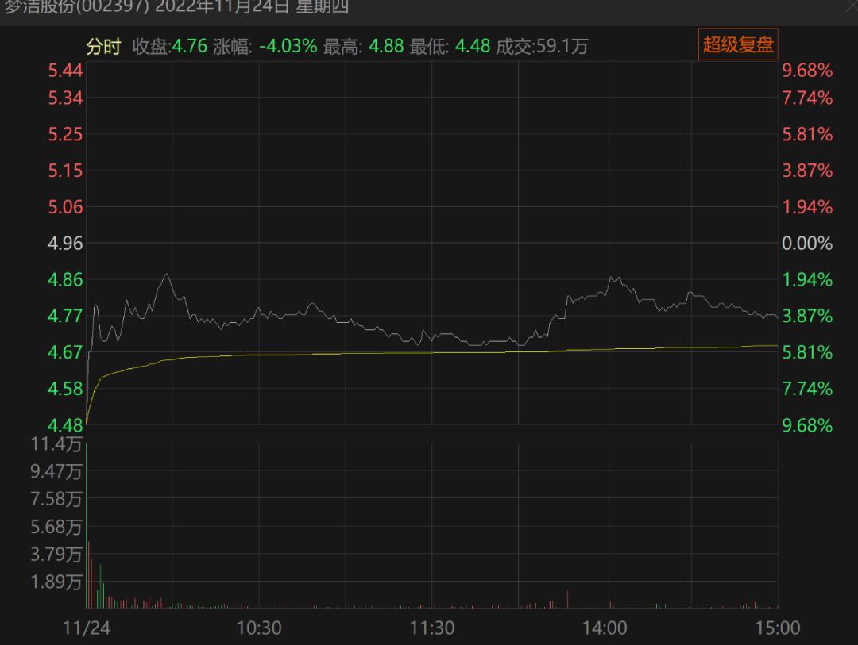The width and height of the screenshot is (858, 645).
Task: Click the 5.44 price axis label
Action: (65, 71)
